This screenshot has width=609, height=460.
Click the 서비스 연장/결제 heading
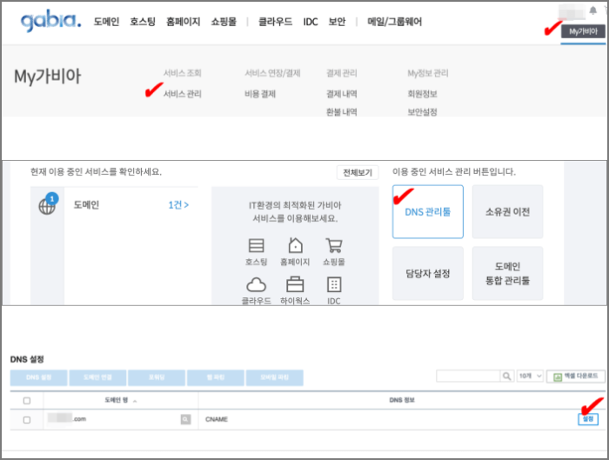click(272, 73)
